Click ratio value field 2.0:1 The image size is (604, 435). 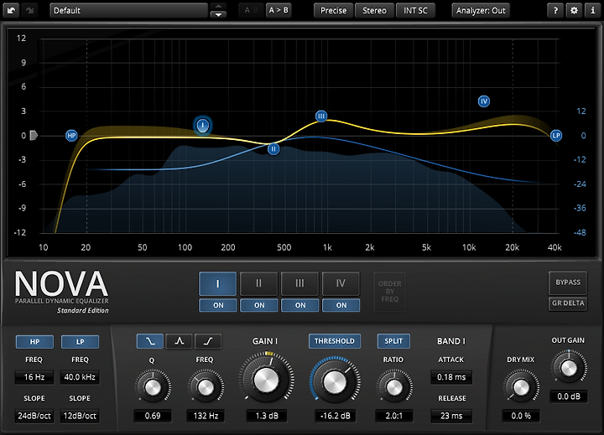coord(394,416)
